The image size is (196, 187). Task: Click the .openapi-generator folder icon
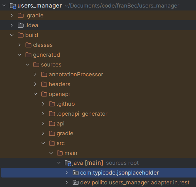point(52,114)
